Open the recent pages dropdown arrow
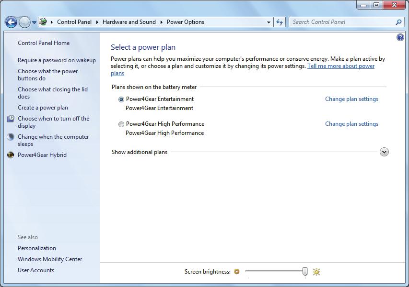Viewport: 409px width, 287px height. pyautogui.click(x=34, y=22)
